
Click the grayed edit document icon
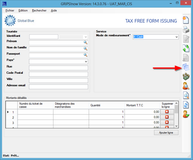pyautogui.click(x=186, y=39)
